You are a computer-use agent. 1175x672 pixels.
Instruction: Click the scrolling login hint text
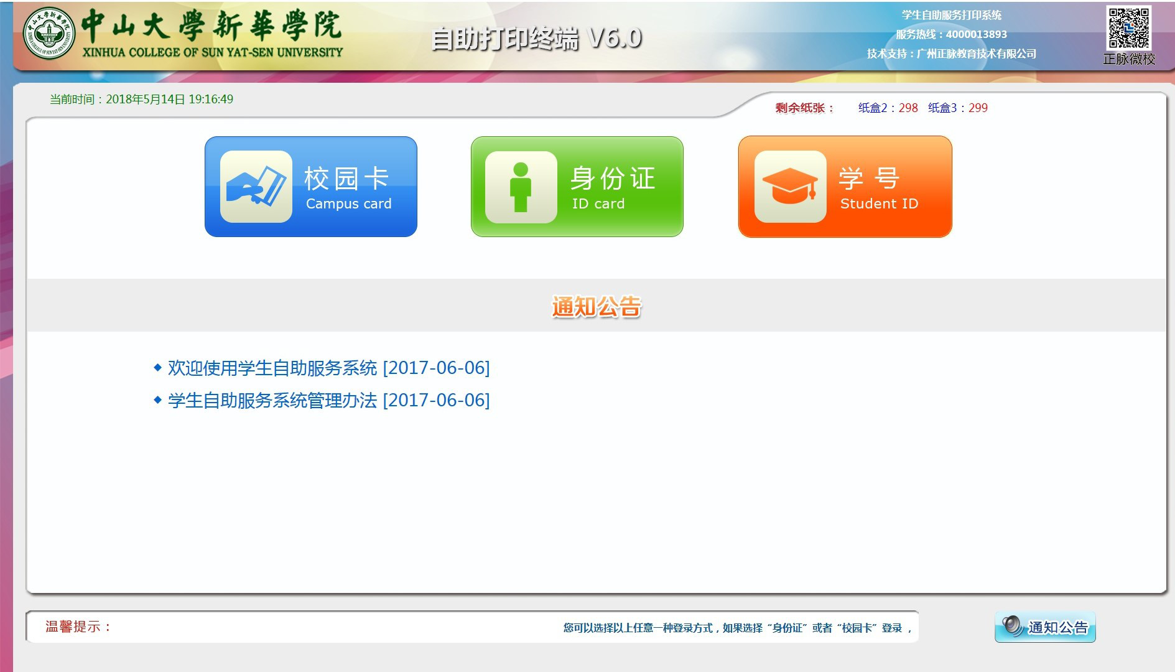coord(737,628)
